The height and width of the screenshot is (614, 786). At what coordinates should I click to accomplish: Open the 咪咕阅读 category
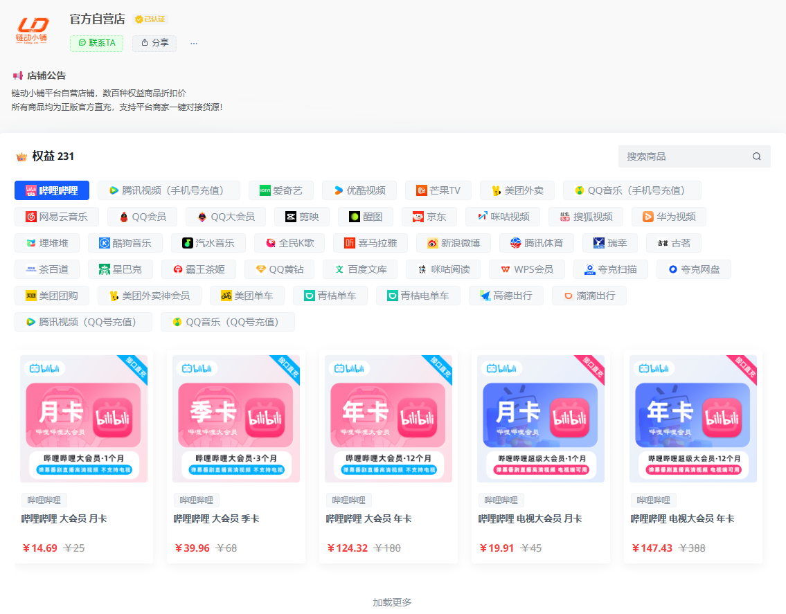click(x=443, y=269)
